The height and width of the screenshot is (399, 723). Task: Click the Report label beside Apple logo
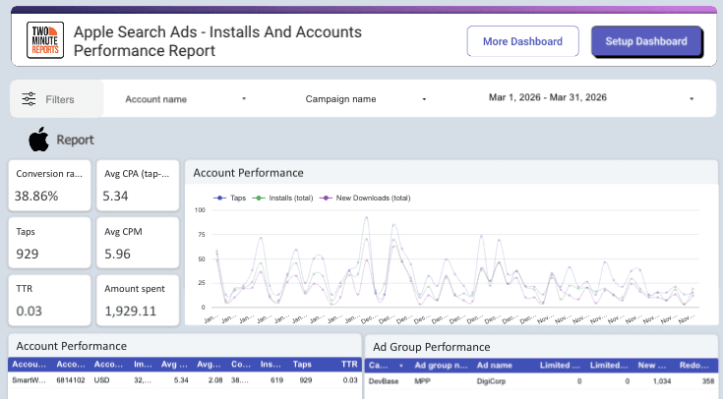tap(75, 140)
